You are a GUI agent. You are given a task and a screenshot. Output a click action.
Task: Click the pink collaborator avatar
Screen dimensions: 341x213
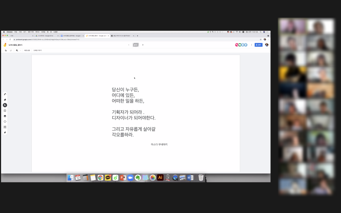pos(237,45)
